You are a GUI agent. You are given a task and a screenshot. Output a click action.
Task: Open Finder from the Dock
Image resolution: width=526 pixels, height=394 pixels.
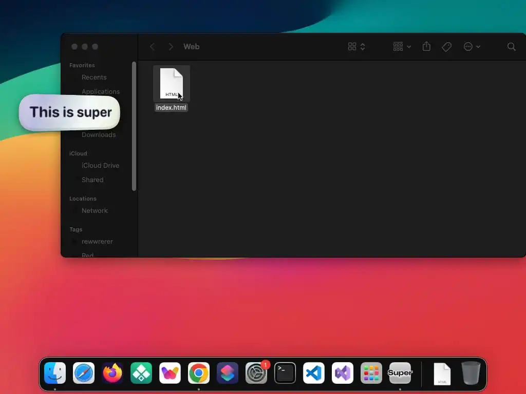[55, 373]
